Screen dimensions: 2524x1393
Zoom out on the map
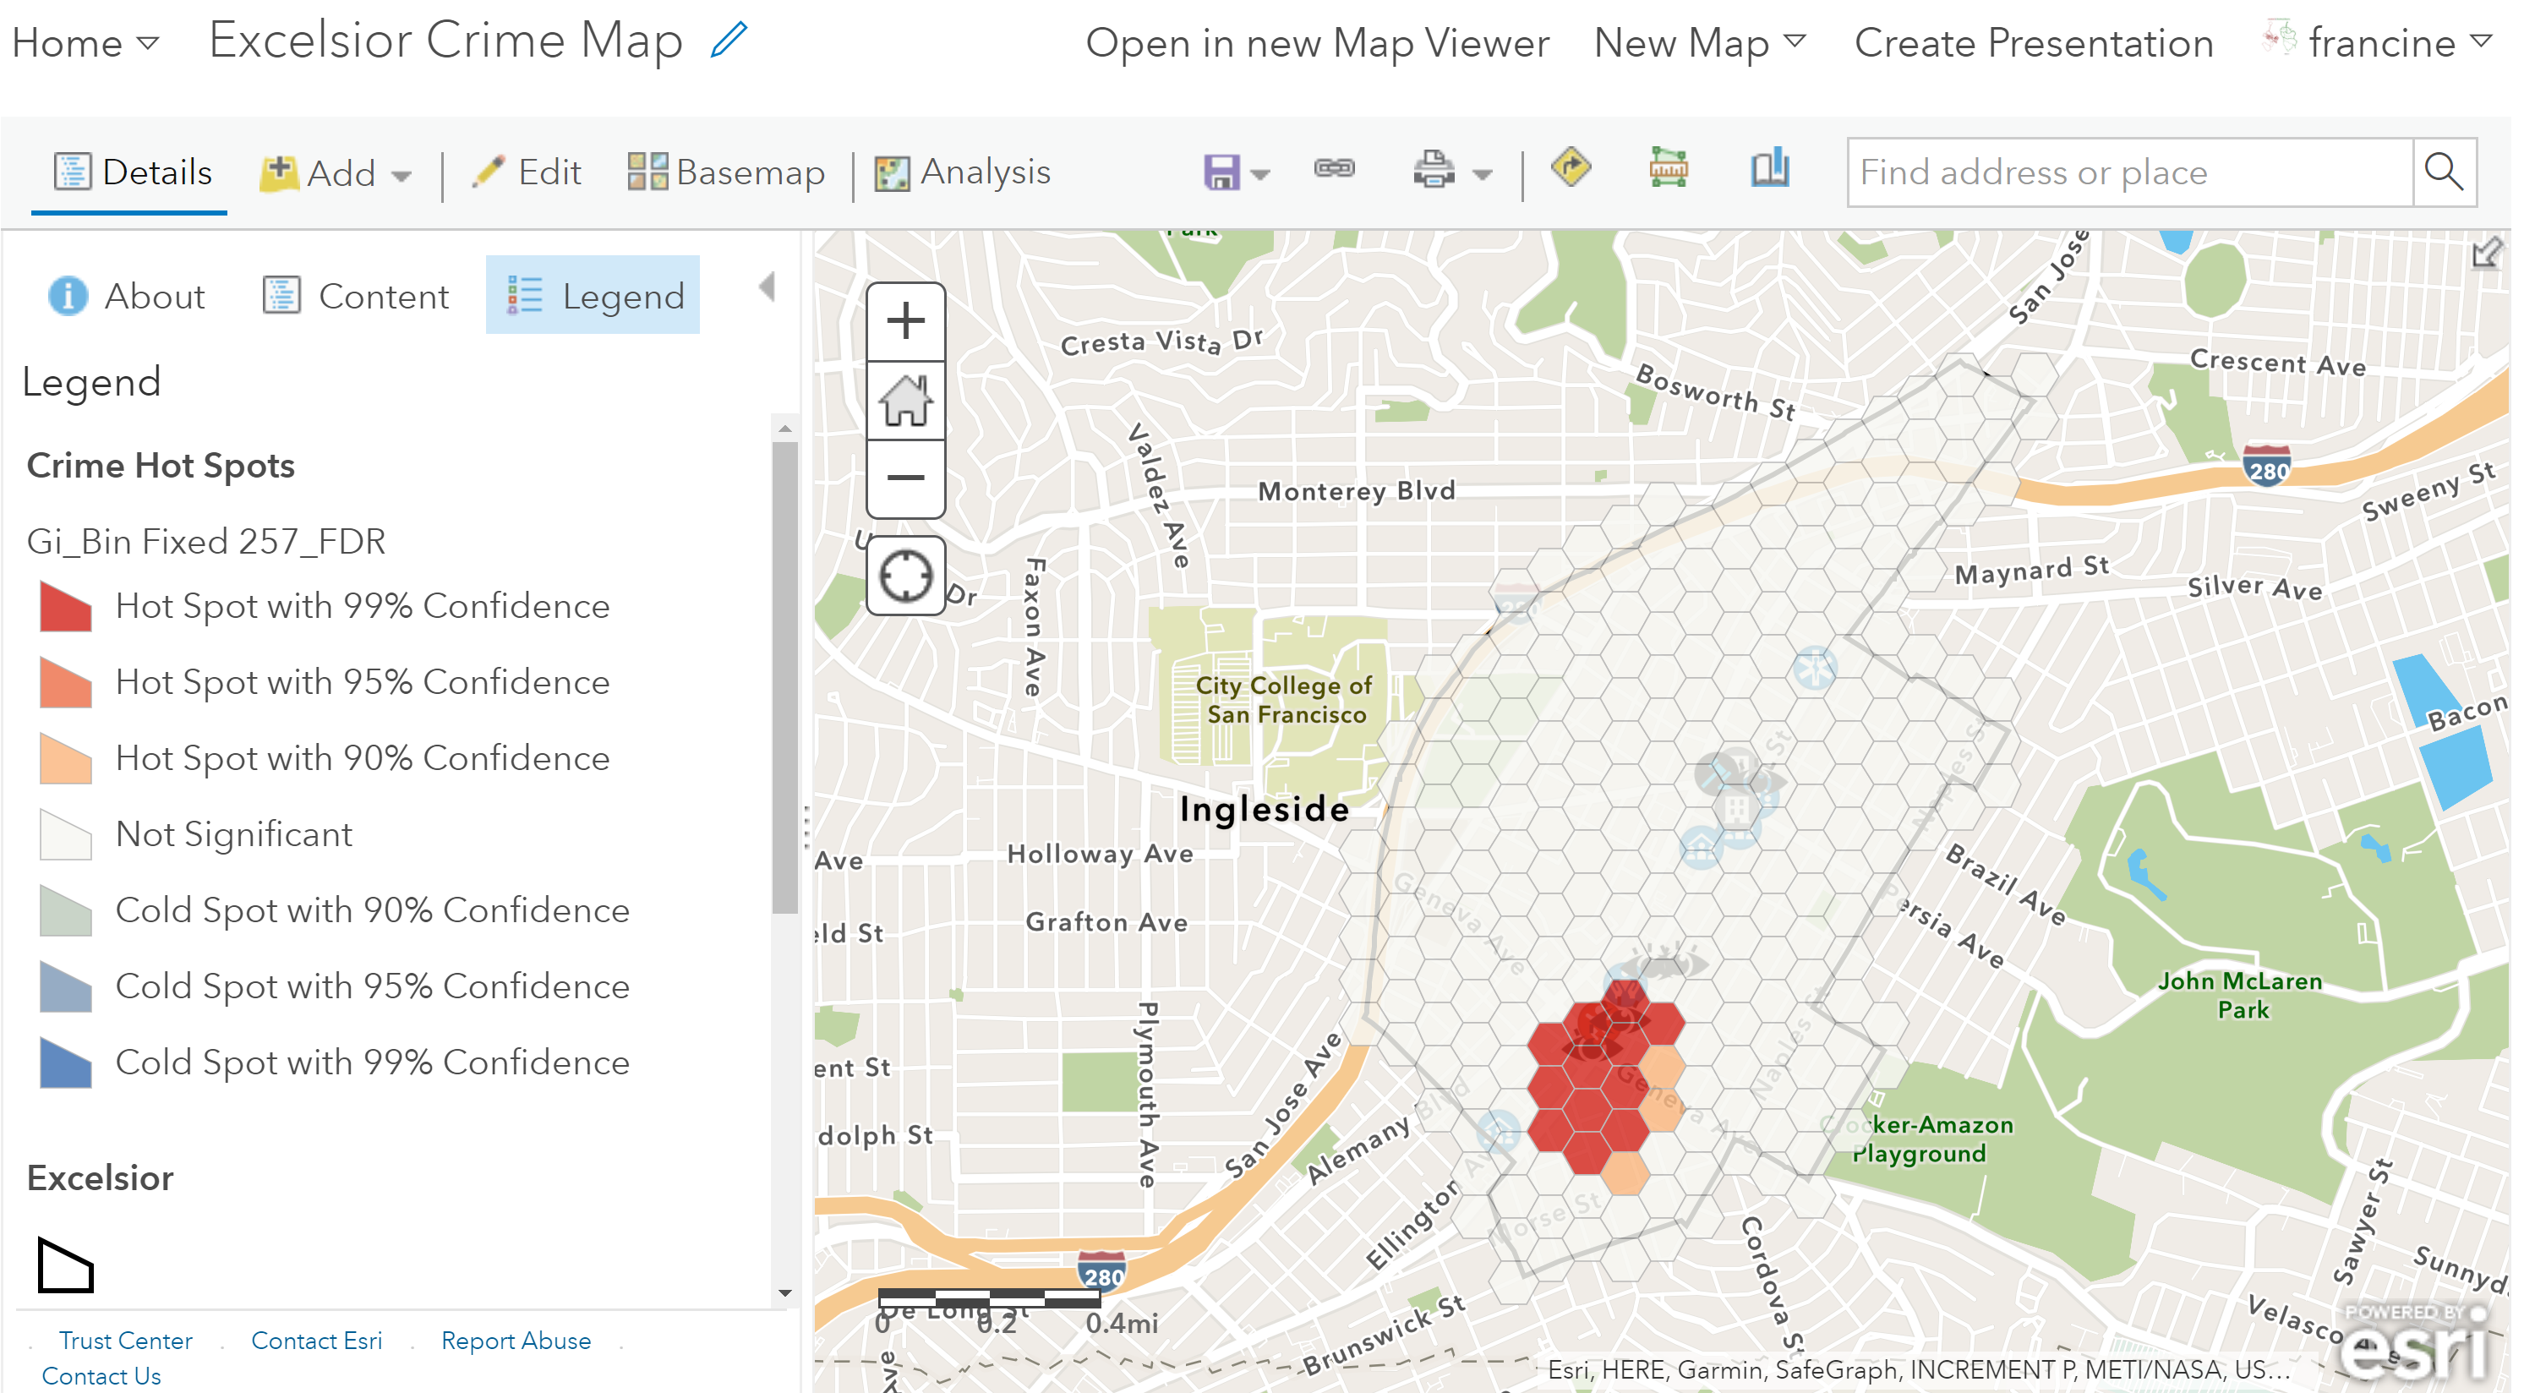(x=905, y=478)
